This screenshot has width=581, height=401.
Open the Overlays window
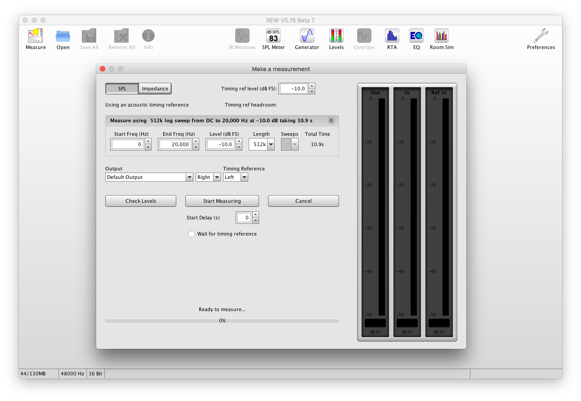[x=364, y=38]
